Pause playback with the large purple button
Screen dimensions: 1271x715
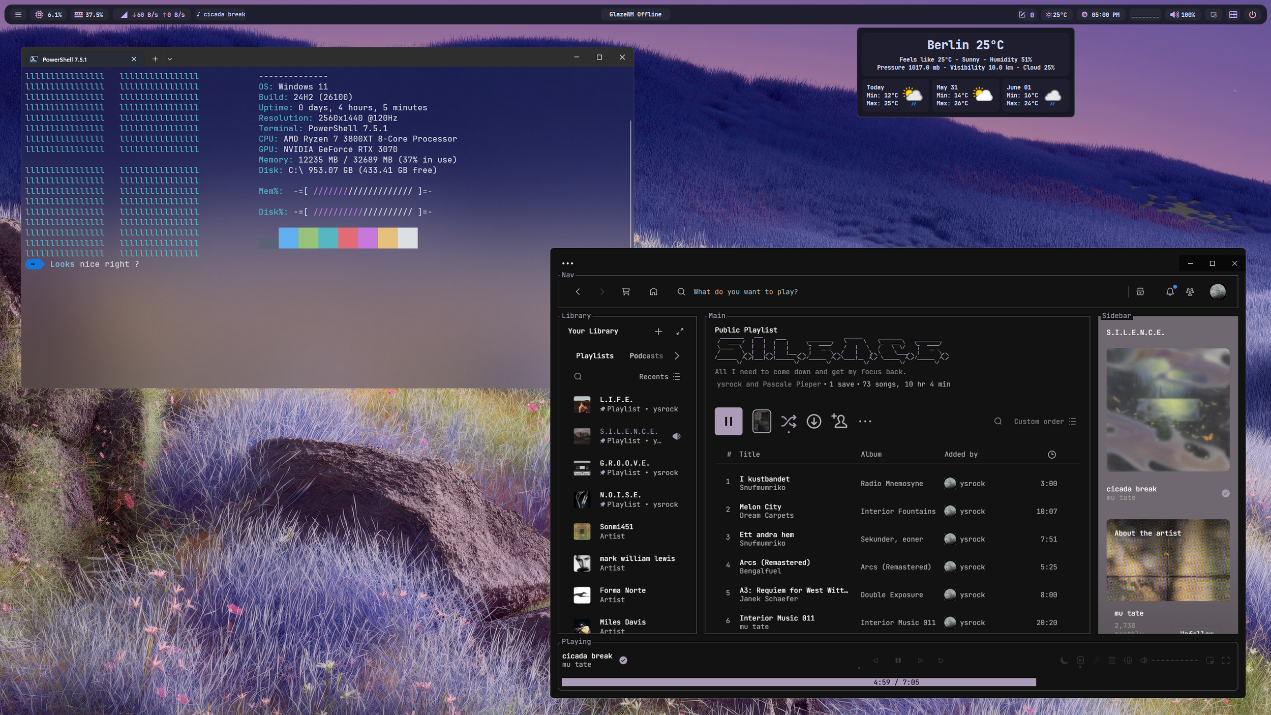pyautogui.click(x=728, y=421)
